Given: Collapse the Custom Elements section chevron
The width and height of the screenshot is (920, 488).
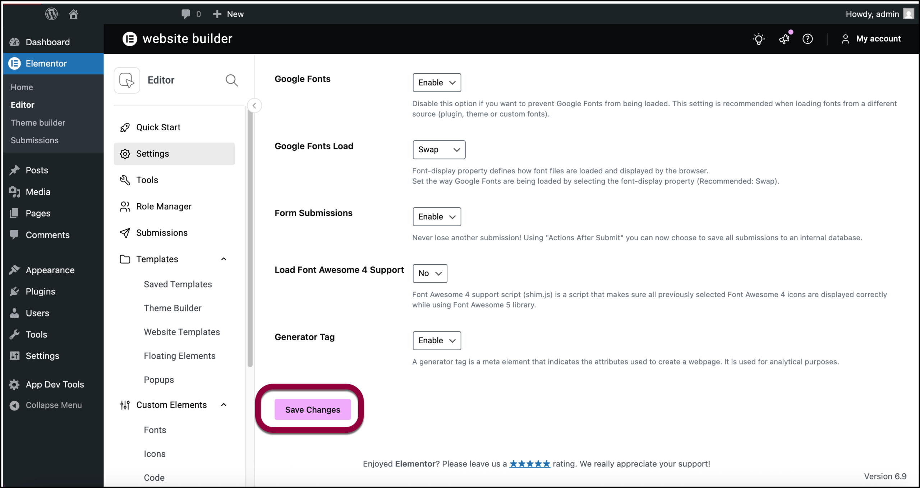Looking at the screenshot, I should (x=224, y=405).
